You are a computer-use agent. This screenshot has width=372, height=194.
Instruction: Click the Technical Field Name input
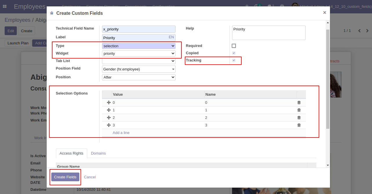[138, 29]
